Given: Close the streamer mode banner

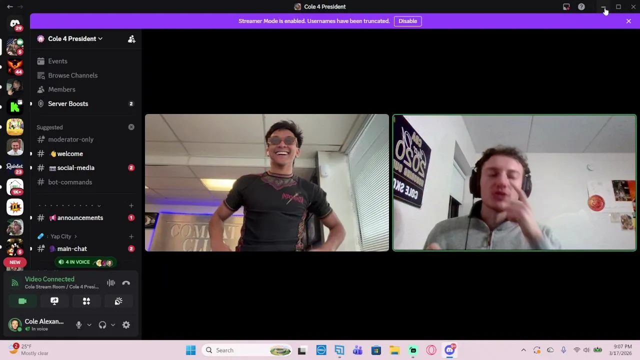Looking at the screenshot, I should click(628, 21).
